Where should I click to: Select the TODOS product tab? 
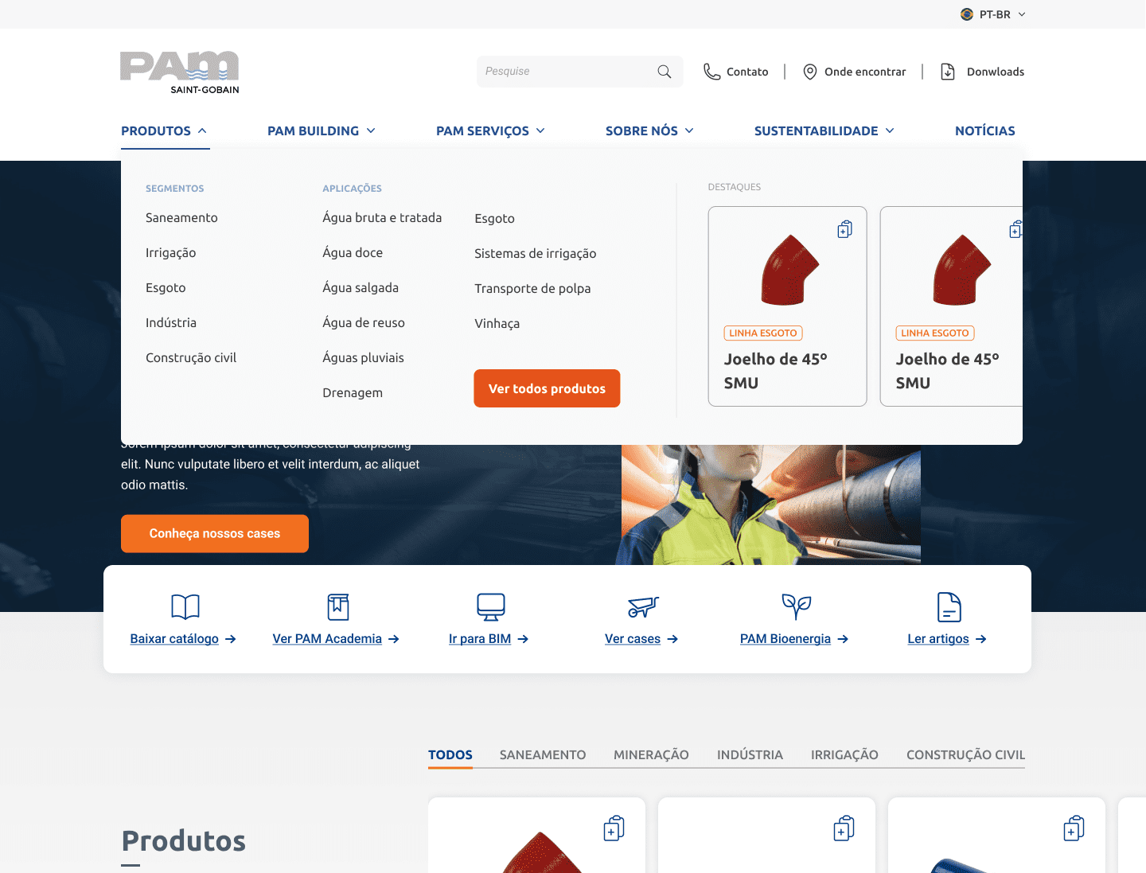coord(450,754)
